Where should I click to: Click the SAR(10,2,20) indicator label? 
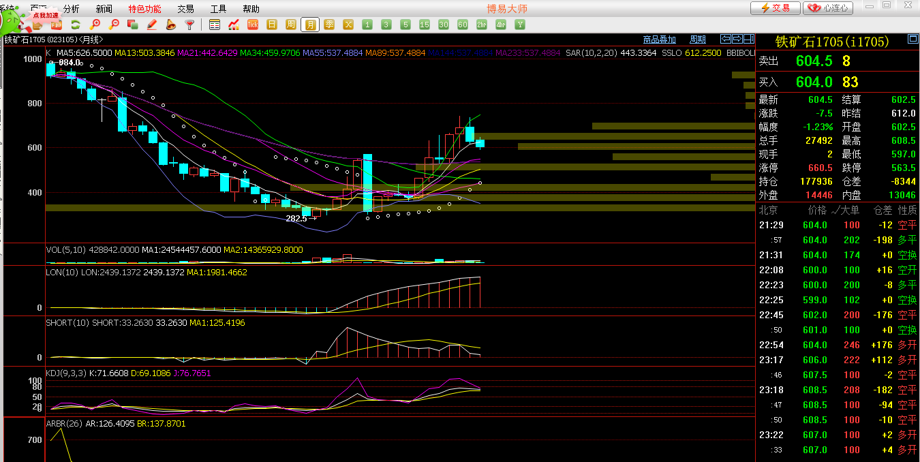pyautogui.click(x=591, y=52)
